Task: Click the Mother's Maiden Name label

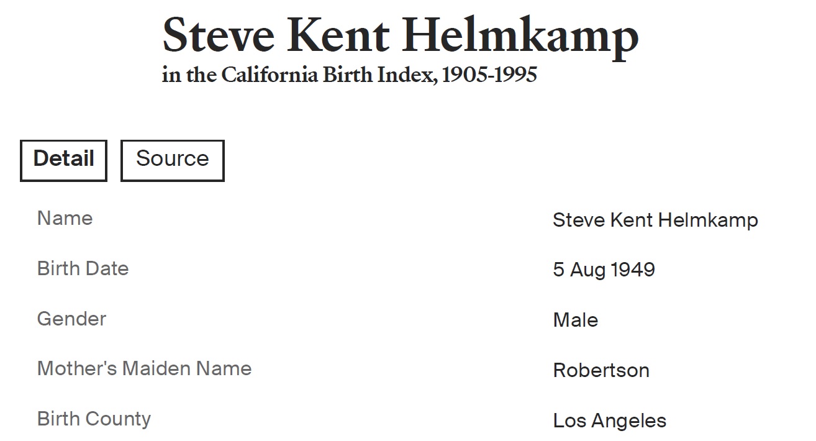Action: point(144,369)
